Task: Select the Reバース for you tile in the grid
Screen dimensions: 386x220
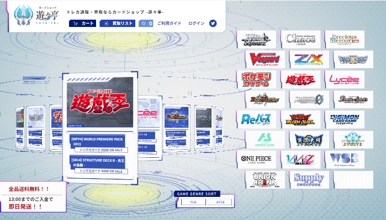Action: pyautogui.click(x=256, y=119)
